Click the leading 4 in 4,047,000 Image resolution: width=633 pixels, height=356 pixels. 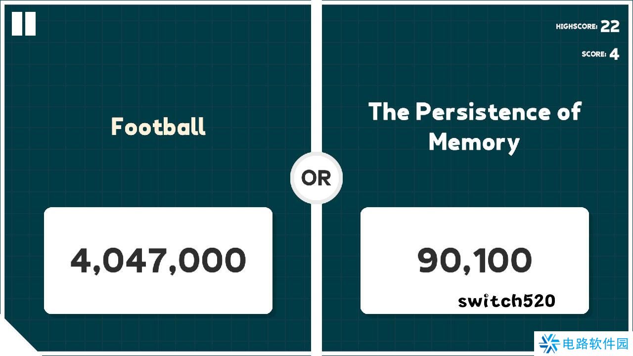[x=80, y=261]
